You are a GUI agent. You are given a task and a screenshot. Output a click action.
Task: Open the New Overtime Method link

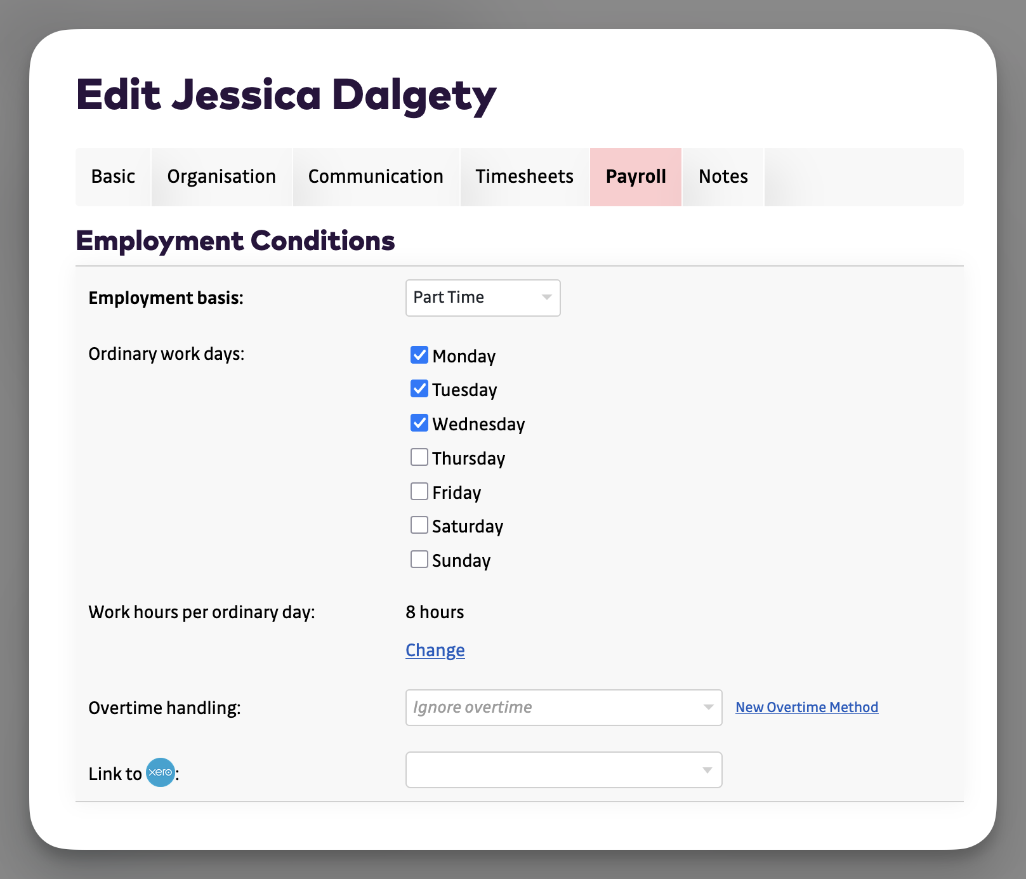806,706
